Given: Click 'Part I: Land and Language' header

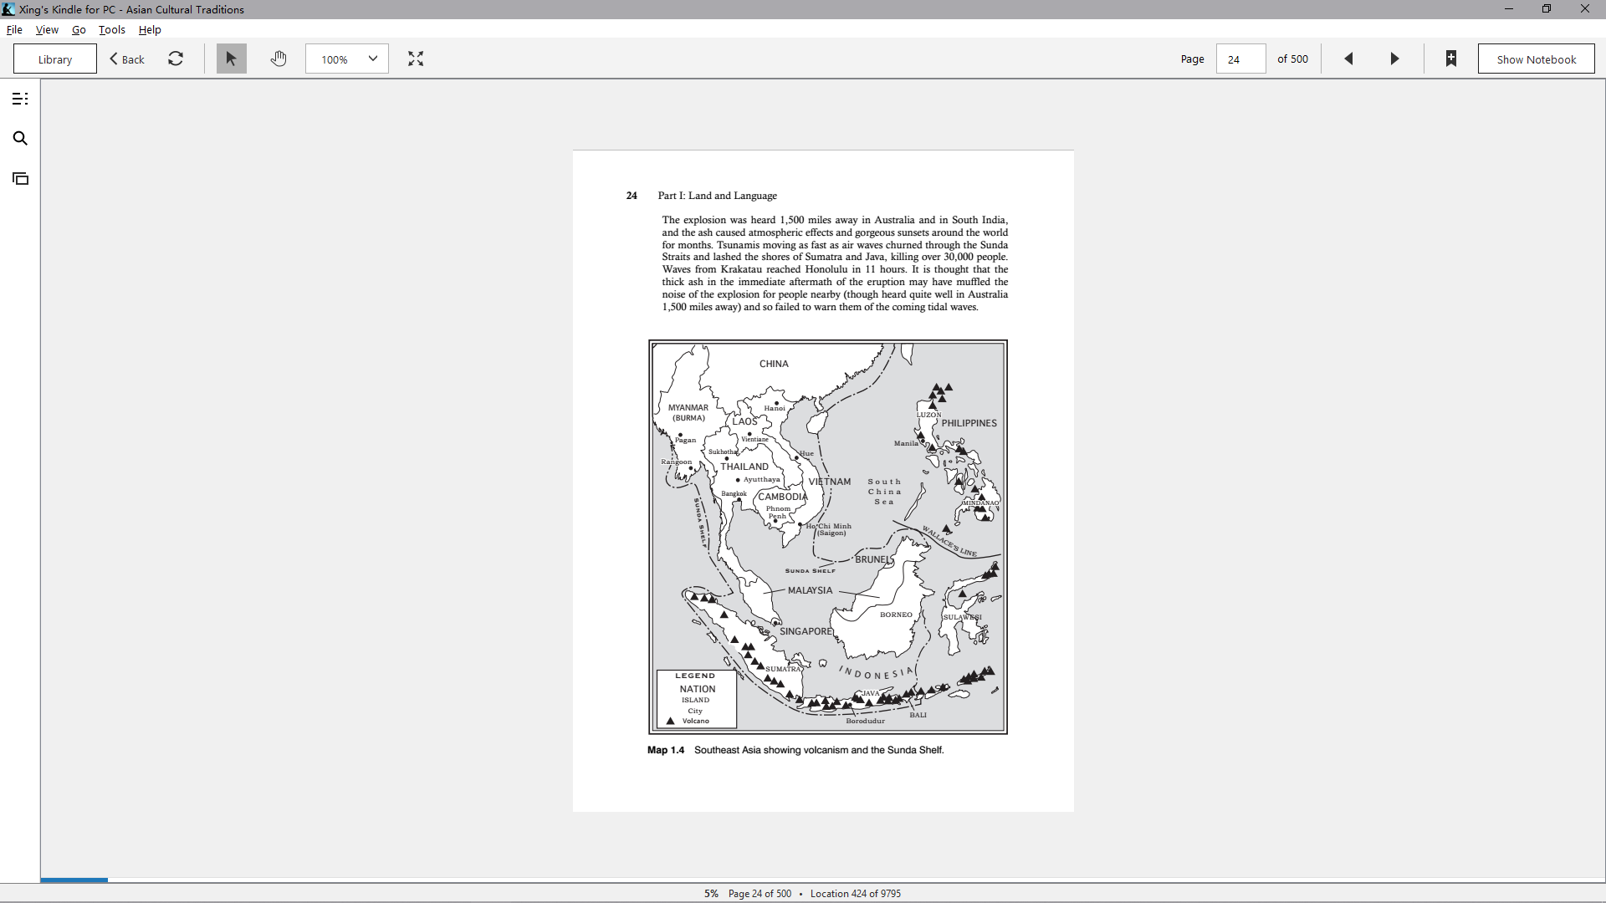Looking at the screenshot, I should click(x=718, y=196).
